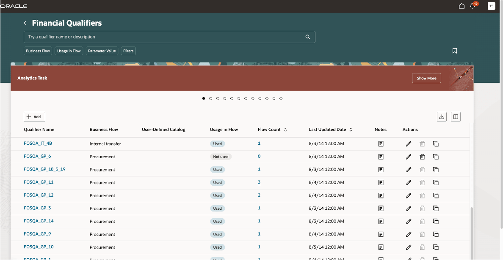Image resolution: width=503 pixels, height=260 pixels.
Task: Duplicate FOSQA_GP_10 with copy icon
Action: (436, 247)
